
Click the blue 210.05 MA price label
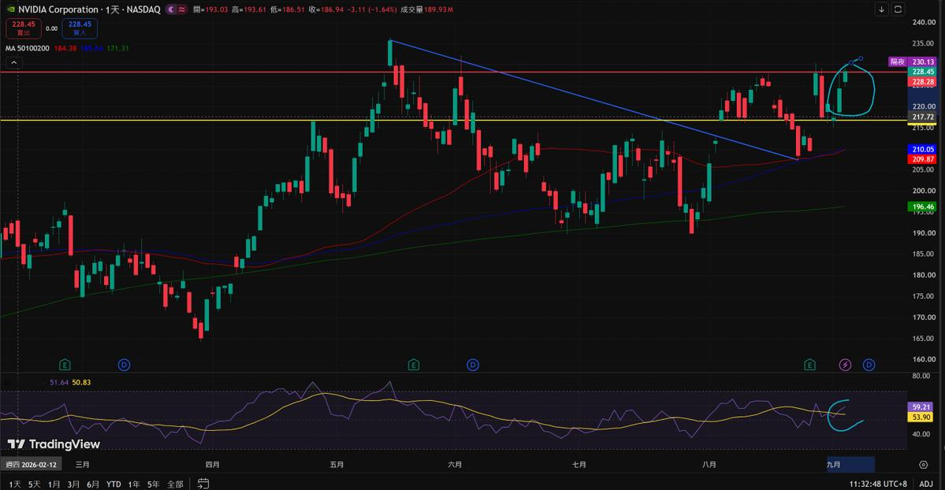(x=922, y=149)
